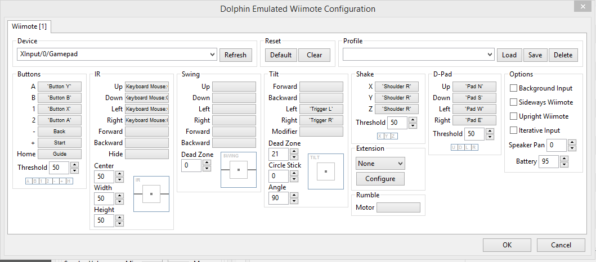The height and width of the screenshot is (262, 596).
Task: Increase the Tilt Dead Zone value
Action: [294, 151]
